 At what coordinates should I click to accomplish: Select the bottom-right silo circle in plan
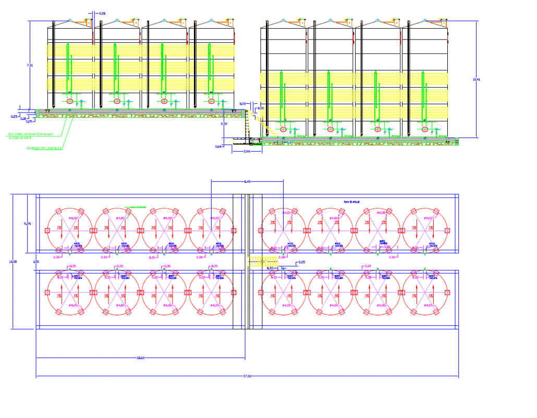tap(426, 292)
